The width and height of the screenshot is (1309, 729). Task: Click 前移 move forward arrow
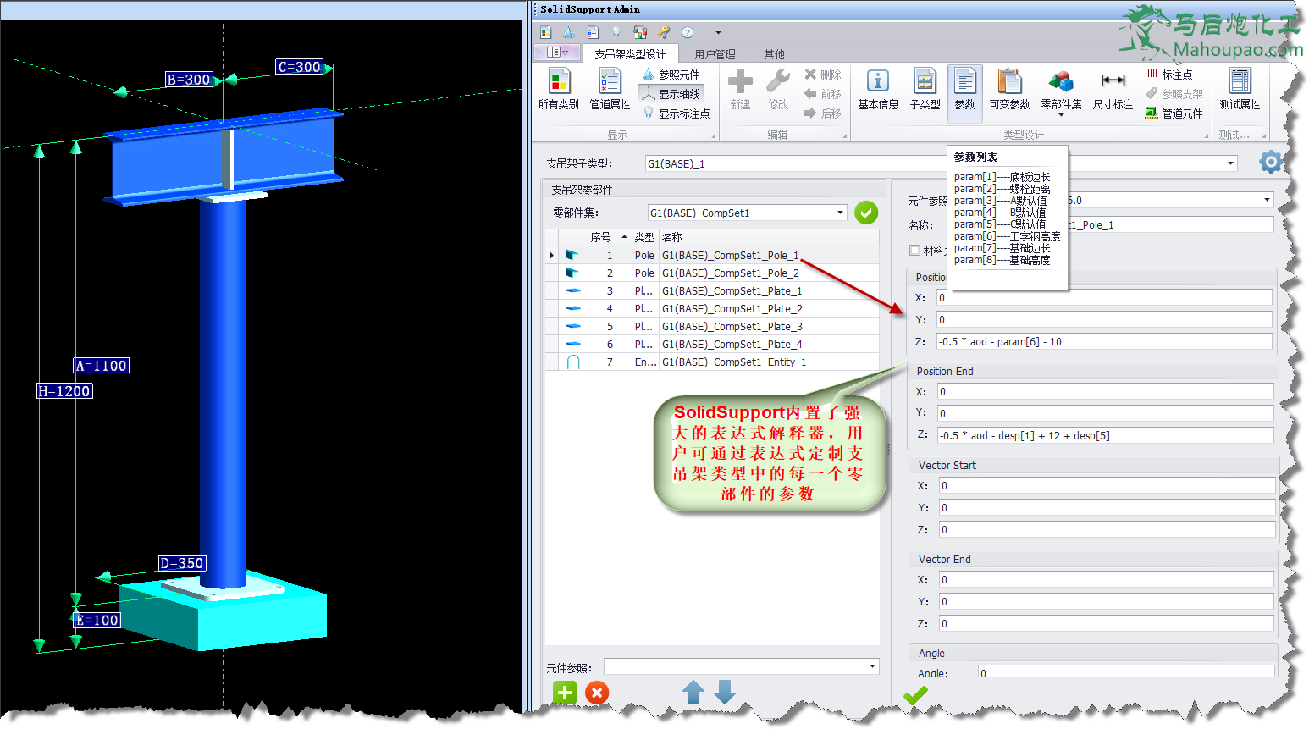[x=823, y=94]
